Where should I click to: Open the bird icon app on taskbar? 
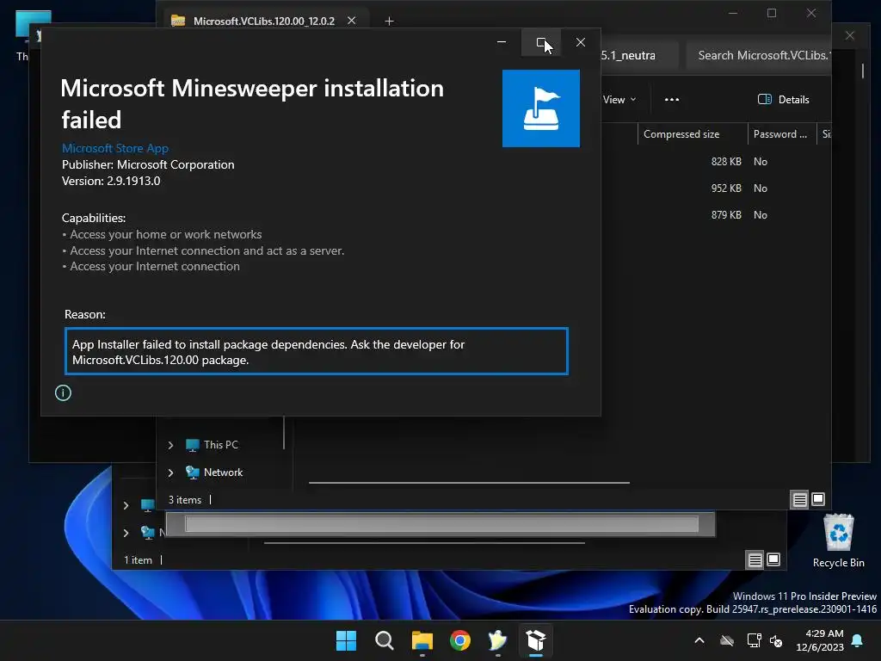[x=498, y=640]
